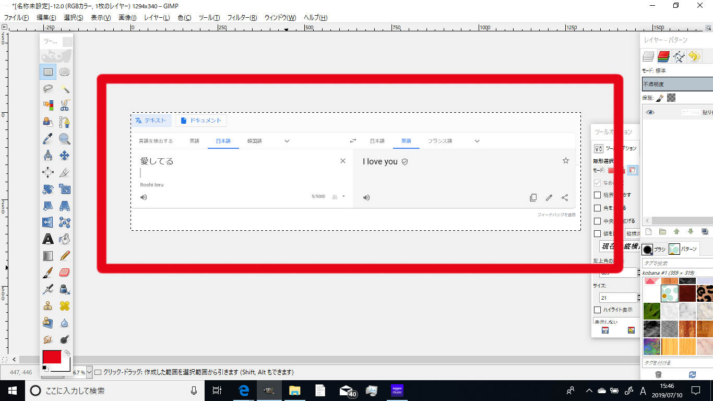Choose the Paintbrush tool

[x=48, y=273]
